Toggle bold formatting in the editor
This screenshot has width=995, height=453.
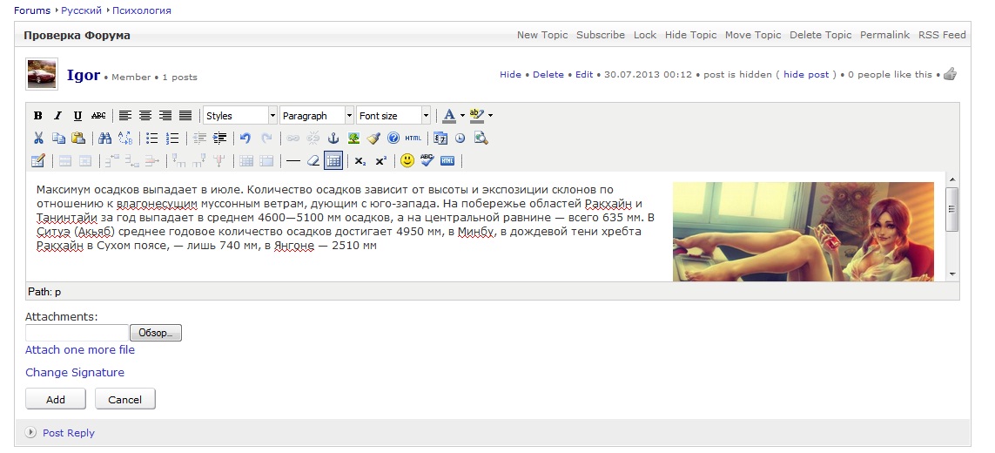pyautogui.click(x=38, y=116)
